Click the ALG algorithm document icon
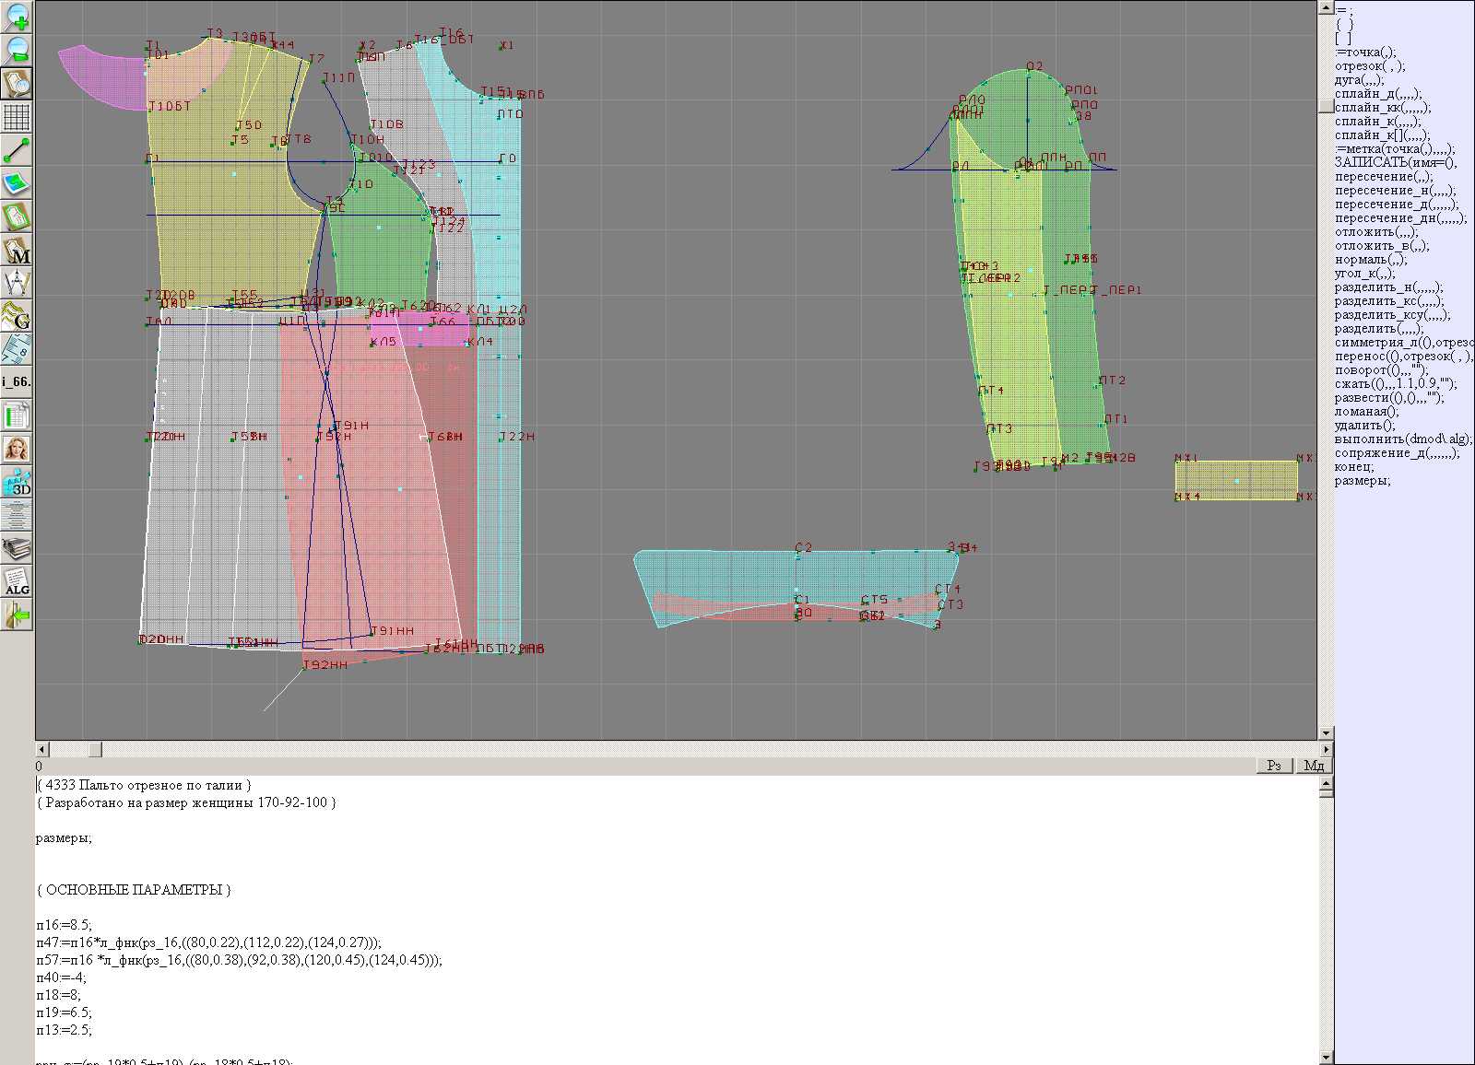 (17, 581)
